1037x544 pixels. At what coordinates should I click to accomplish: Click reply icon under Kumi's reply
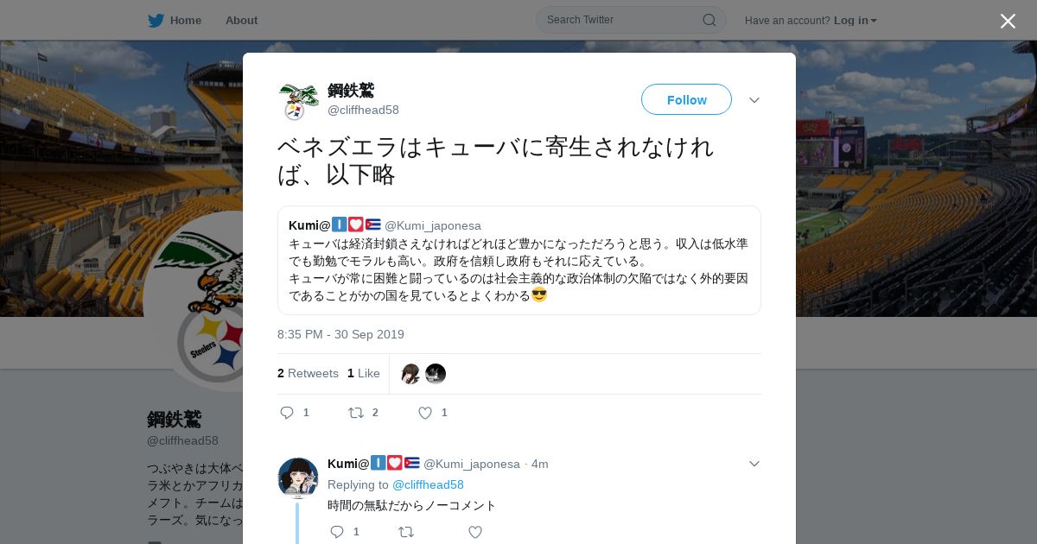point(338,532)
